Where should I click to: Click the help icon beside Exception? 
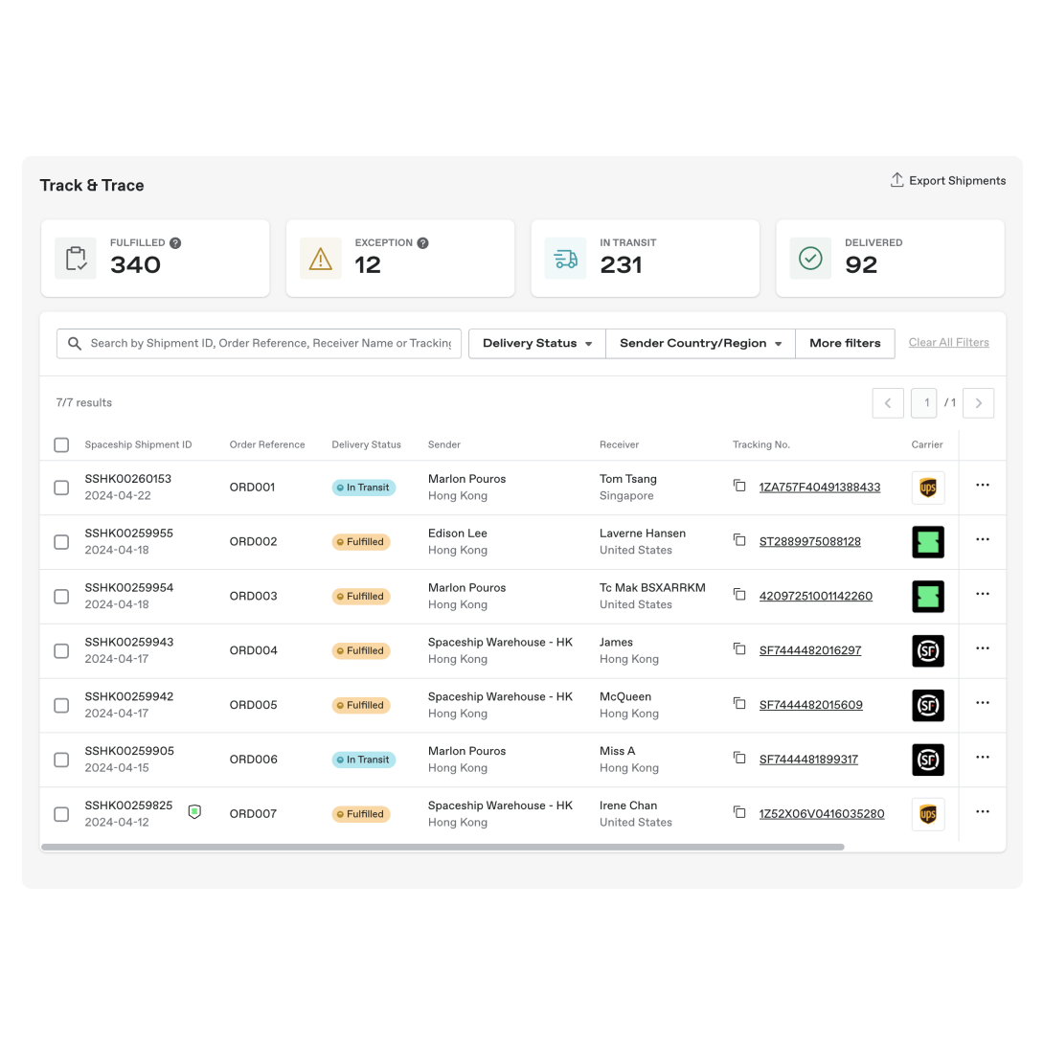click(422, 243)
